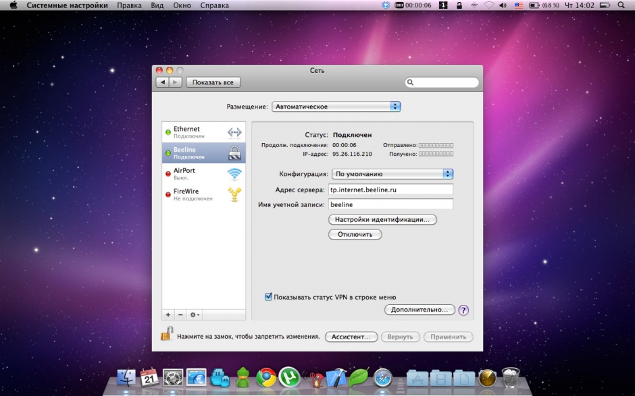Select the FireWire service in list
635x396 pixels.
(x=204, y=194)
